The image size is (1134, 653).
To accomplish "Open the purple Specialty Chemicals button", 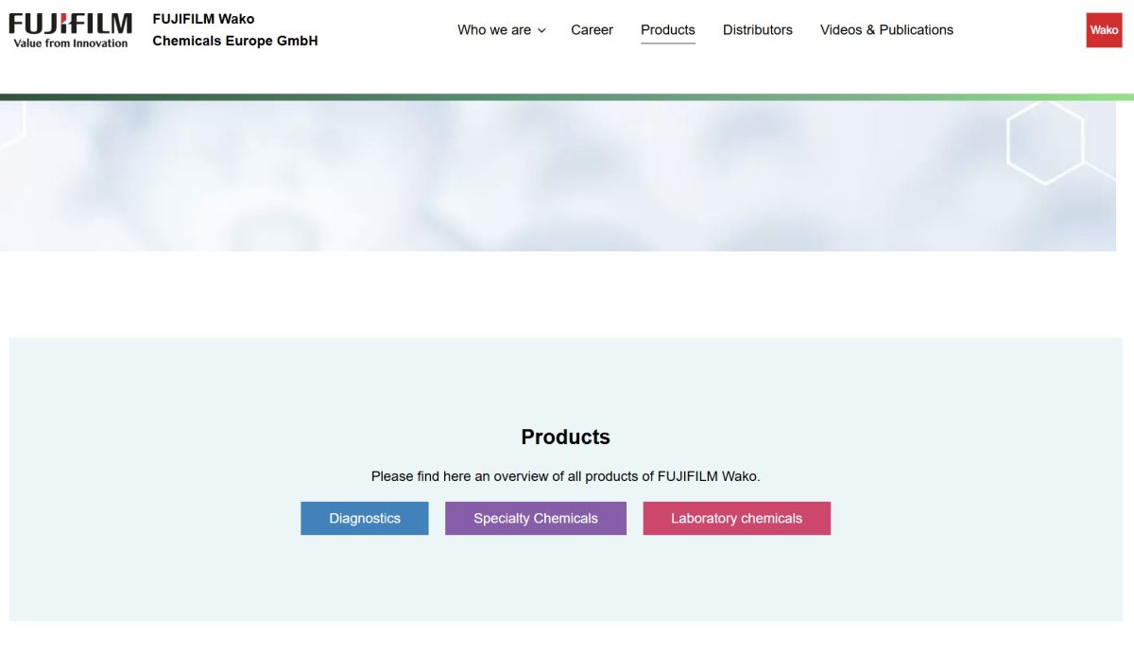I will tap(536, 518).
